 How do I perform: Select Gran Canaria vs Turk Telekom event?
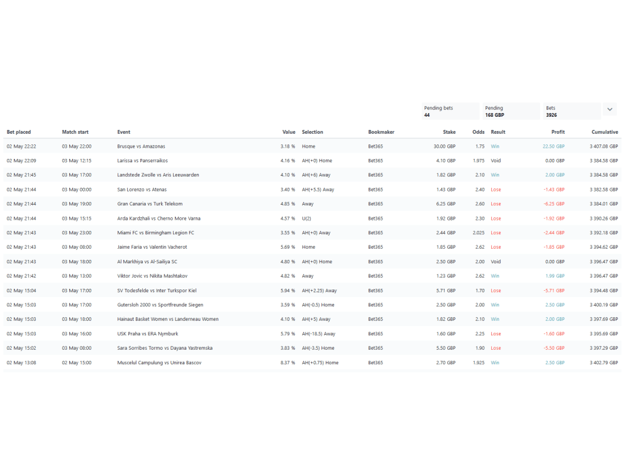[x=150, y=204]
